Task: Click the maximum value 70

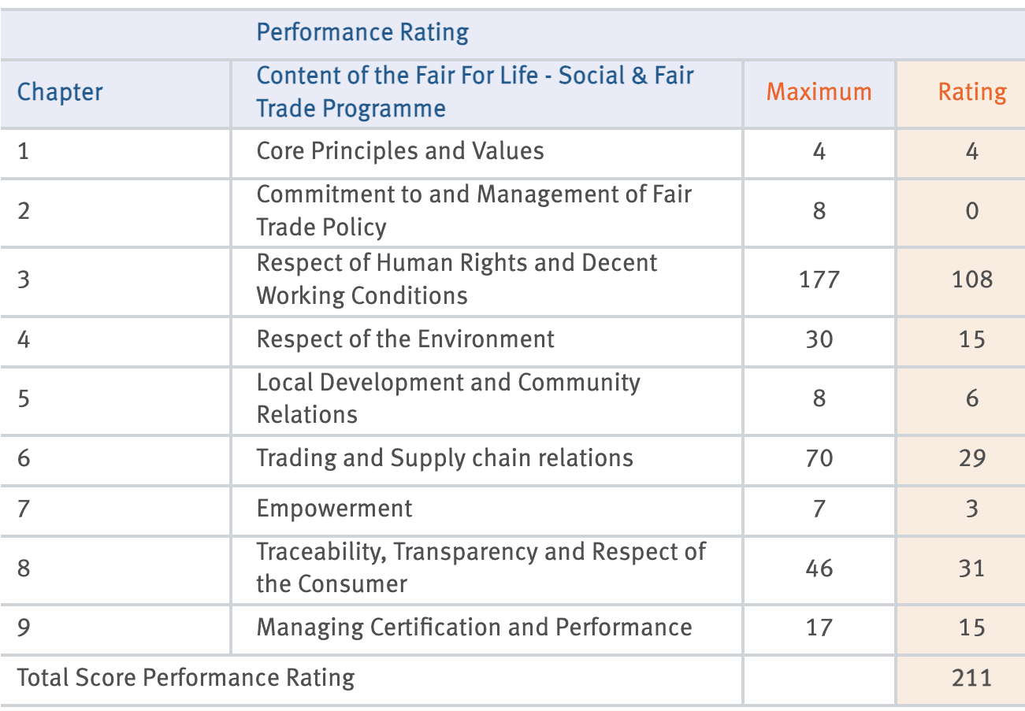Action: point(819,458)
